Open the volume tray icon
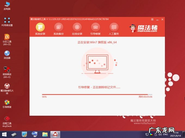 point(160,134)
